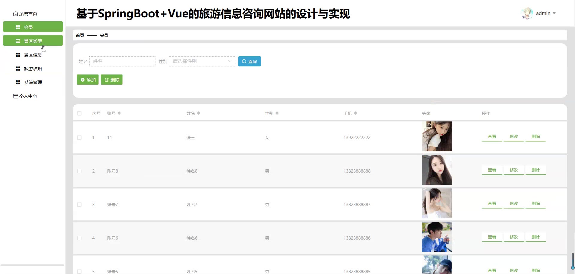This screenshot has width=575, height=274.
Task: Click the avatar thumbnail for 姓名8
Action: (x=437, y=170)
